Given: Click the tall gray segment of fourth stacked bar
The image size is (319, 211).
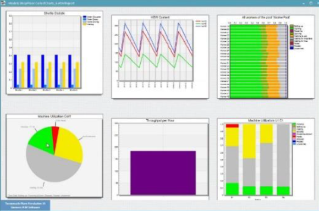Looking at the screenshot, I should [283, 156].
